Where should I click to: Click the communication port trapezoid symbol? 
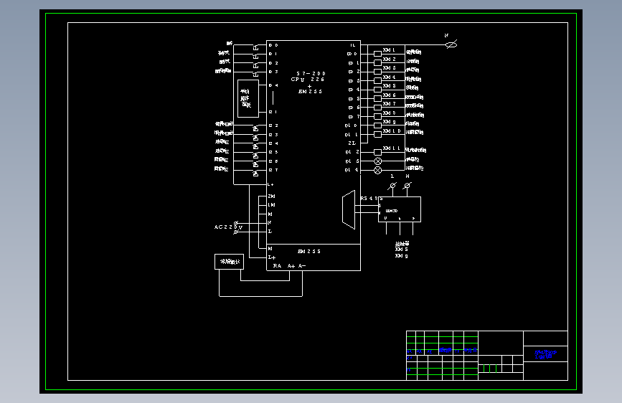coord(349,210)
